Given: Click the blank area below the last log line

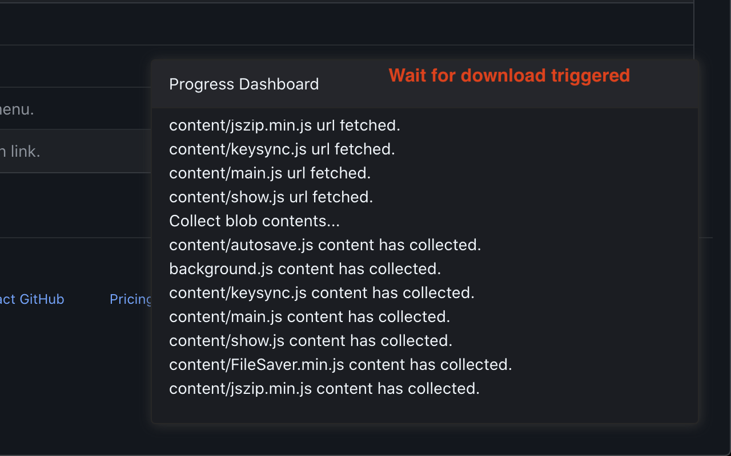Looking at the screenshot, I should pos(425,410).
